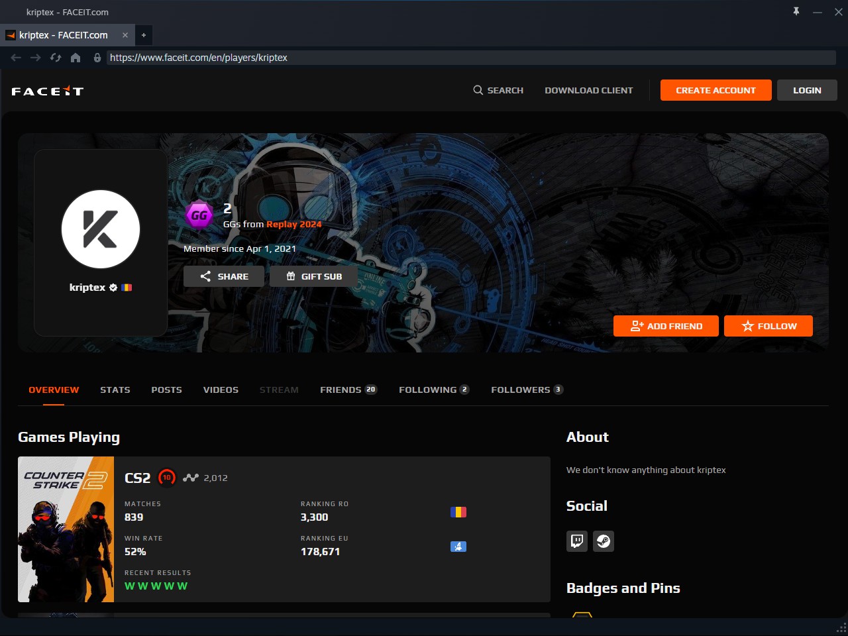Click the Ranking RO value 3,300
848x636 pixels.
(x=315, y=517)
